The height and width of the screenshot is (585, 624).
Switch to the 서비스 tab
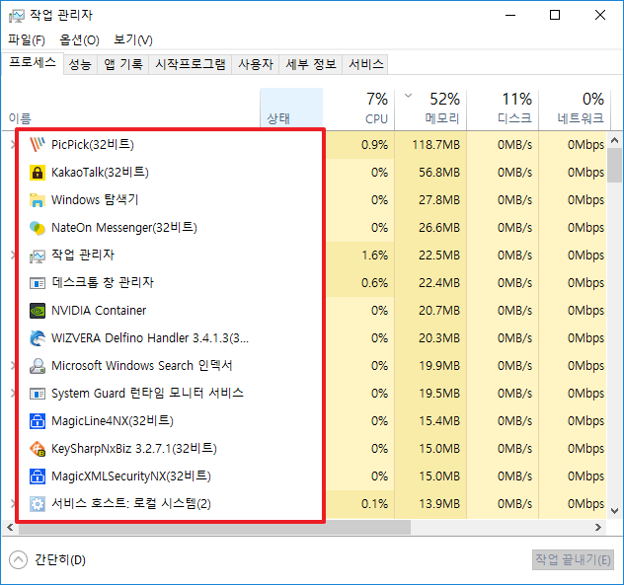[365, 64]
